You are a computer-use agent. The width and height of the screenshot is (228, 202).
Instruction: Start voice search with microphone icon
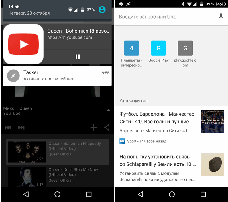pyautogui.click(x=221, y=17)
